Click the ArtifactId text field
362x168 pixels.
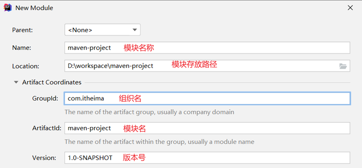pyautogui.click(x=207, y=128)
